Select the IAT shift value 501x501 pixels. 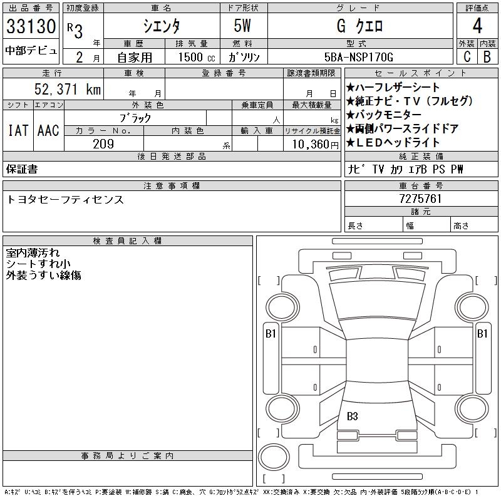pos(18,130)
